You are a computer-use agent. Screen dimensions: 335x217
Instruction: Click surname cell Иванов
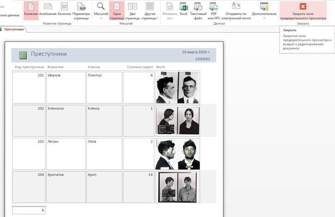(66, 87)
